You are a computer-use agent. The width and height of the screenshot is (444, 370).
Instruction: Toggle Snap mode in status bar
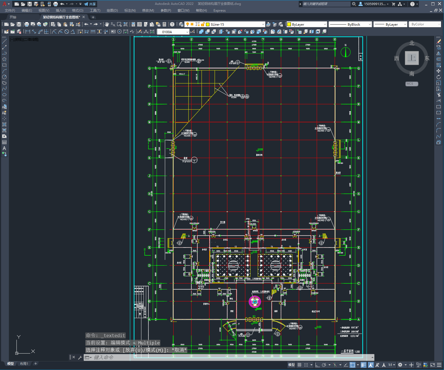tap(306, 365)
